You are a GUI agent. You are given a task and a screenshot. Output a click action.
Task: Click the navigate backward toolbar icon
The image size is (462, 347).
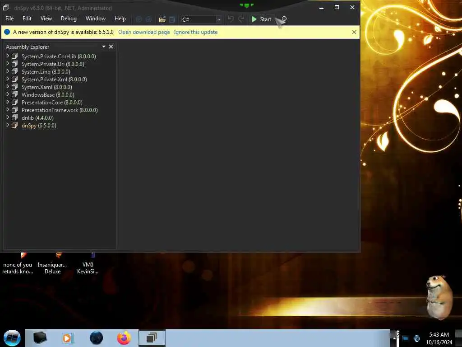[x=139, y=19]
